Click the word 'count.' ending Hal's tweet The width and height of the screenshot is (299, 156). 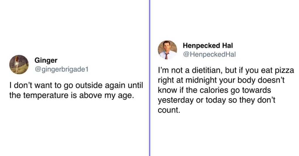pyautogui.click(x=169, y=110)
